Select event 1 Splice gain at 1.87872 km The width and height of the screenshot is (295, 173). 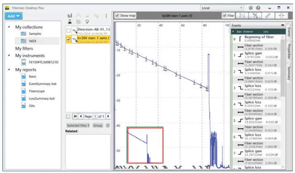tap(257, 55)
